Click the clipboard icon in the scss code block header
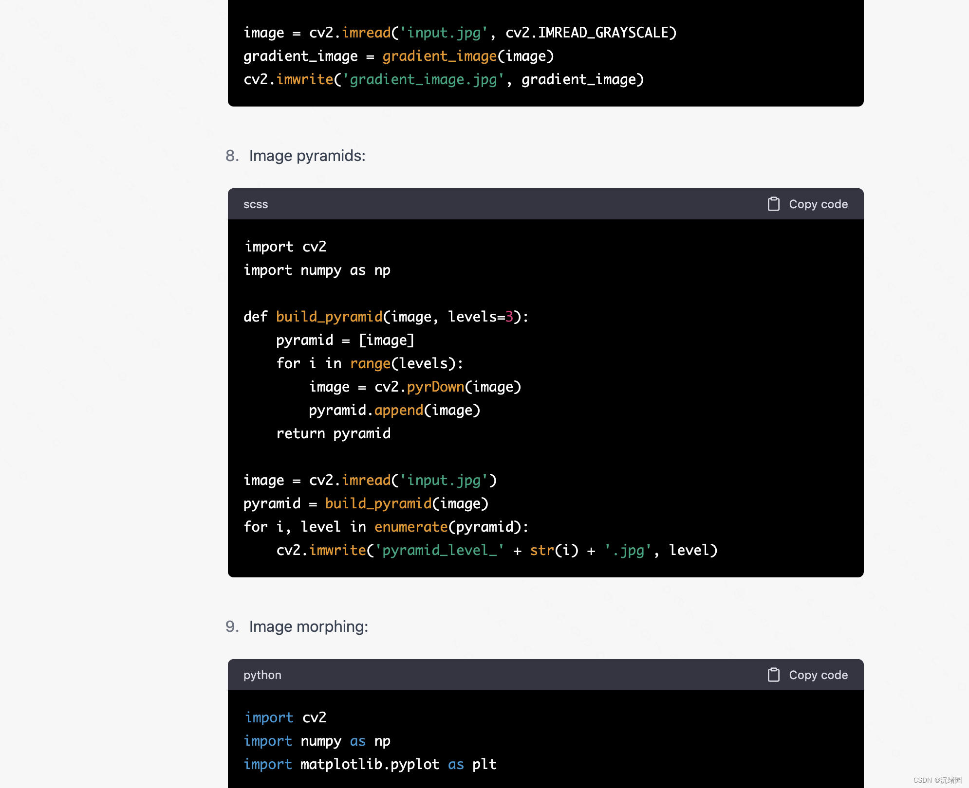 [x=773, y=204]
